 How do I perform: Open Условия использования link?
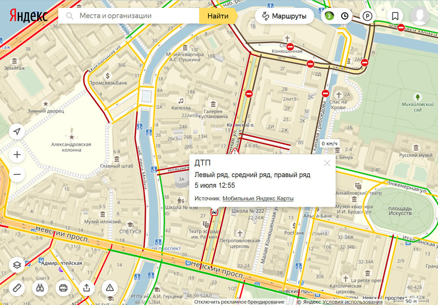[x=352, y=302]
